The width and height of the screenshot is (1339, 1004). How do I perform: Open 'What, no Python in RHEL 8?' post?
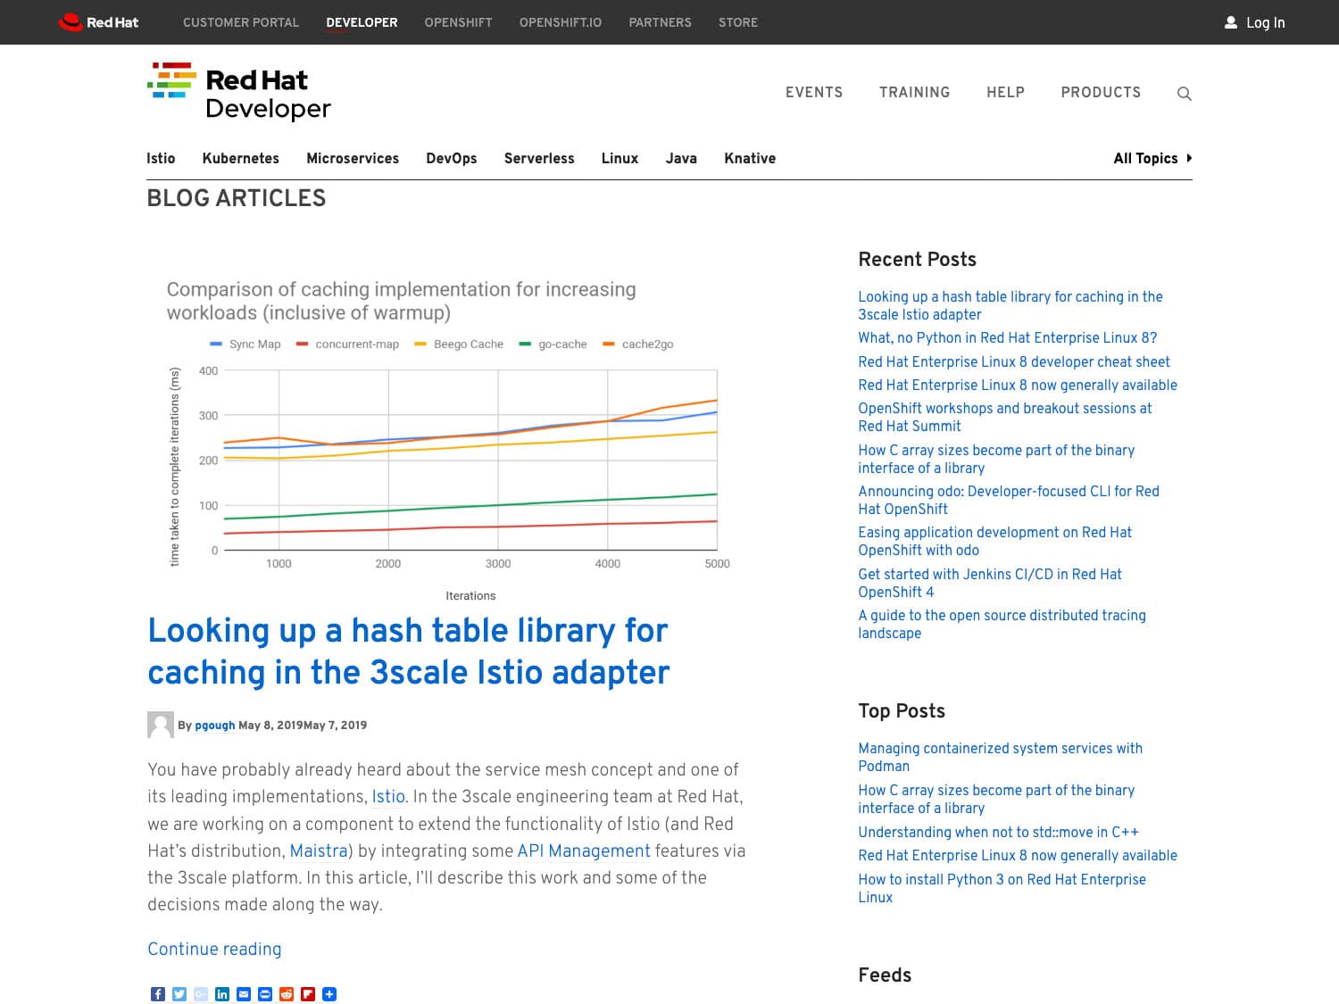1008,337
